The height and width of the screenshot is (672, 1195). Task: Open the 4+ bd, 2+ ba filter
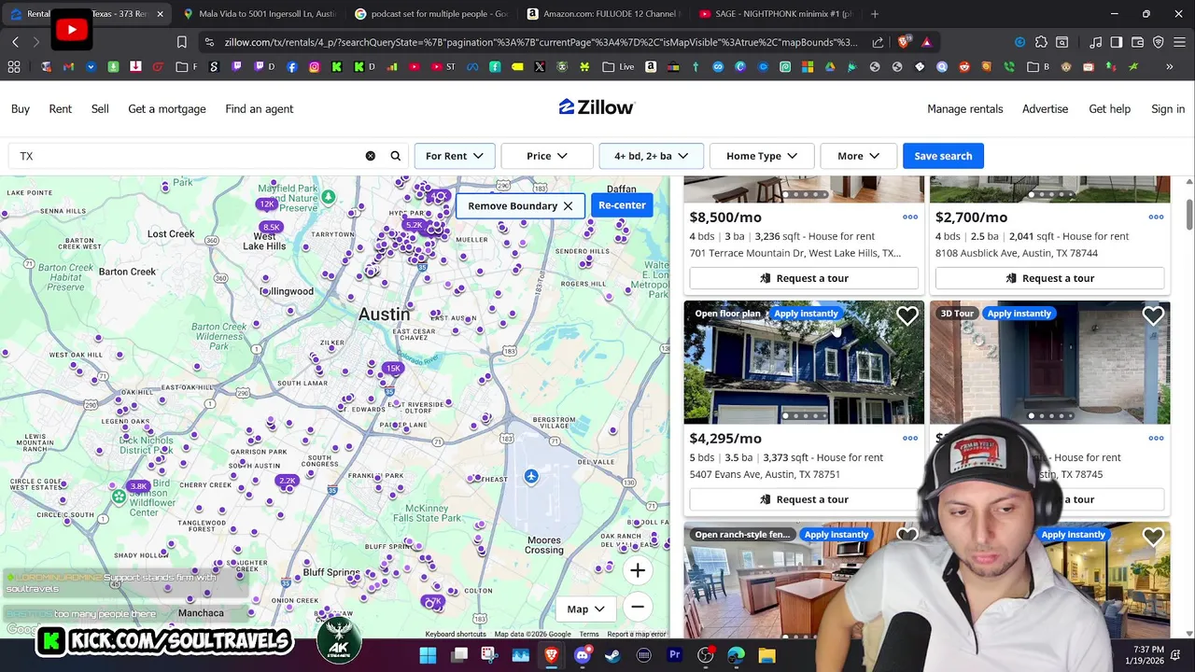coord(651,156)
